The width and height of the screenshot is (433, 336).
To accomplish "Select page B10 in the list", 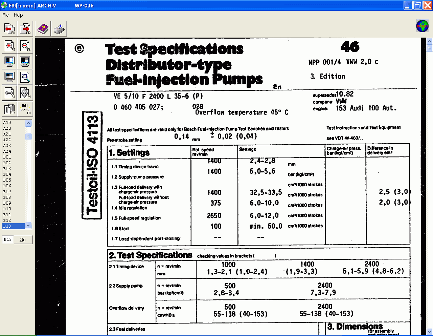I will (14, 209).
